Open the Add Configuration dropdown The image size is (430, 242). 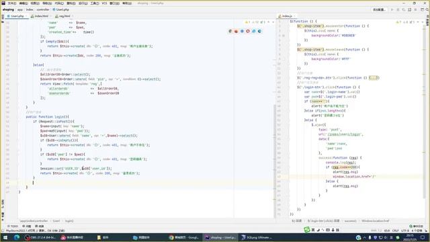point(380,9)
